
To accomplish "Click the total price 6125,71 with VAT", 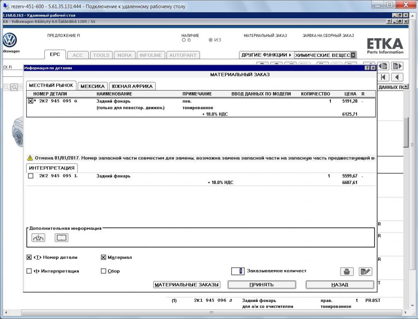I will 350,114.
